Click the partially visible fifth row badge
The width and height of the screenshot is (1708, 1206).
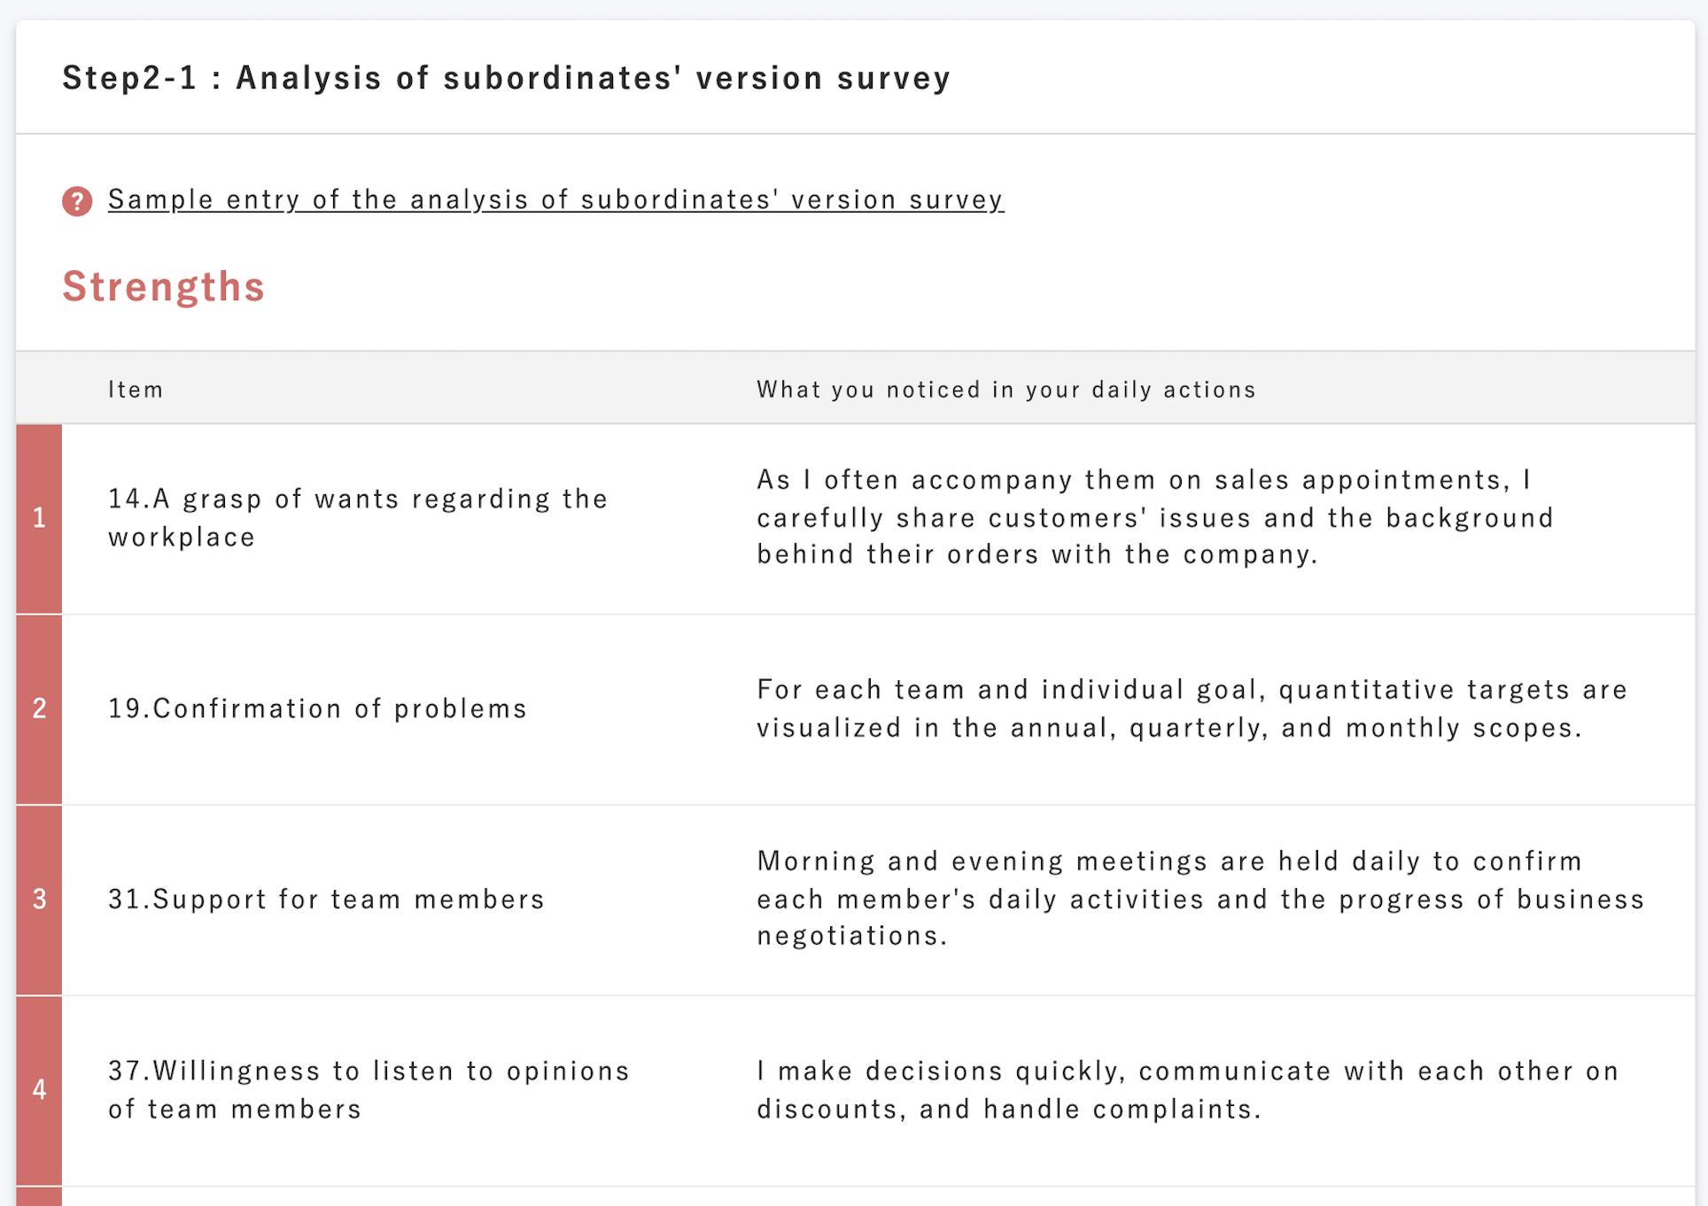coord(39,1196)
